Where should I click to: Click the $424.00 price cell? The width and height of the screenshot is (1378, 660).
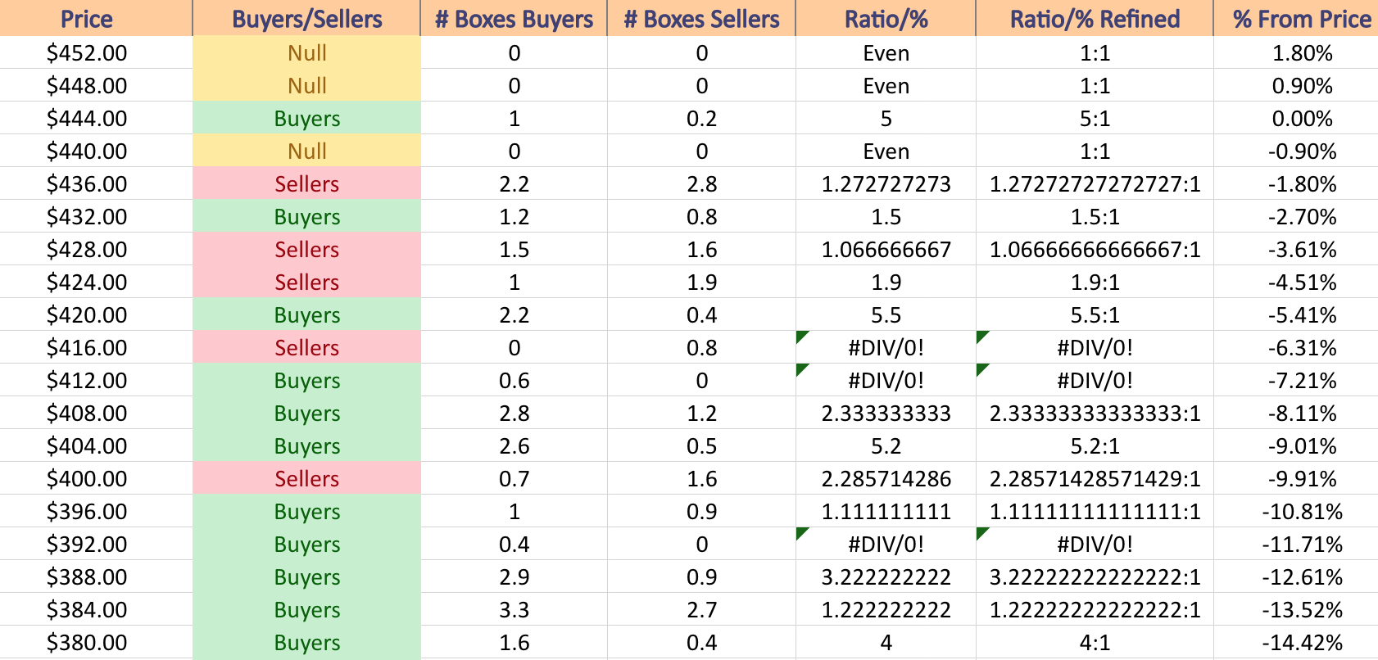(x=96, y=283)
